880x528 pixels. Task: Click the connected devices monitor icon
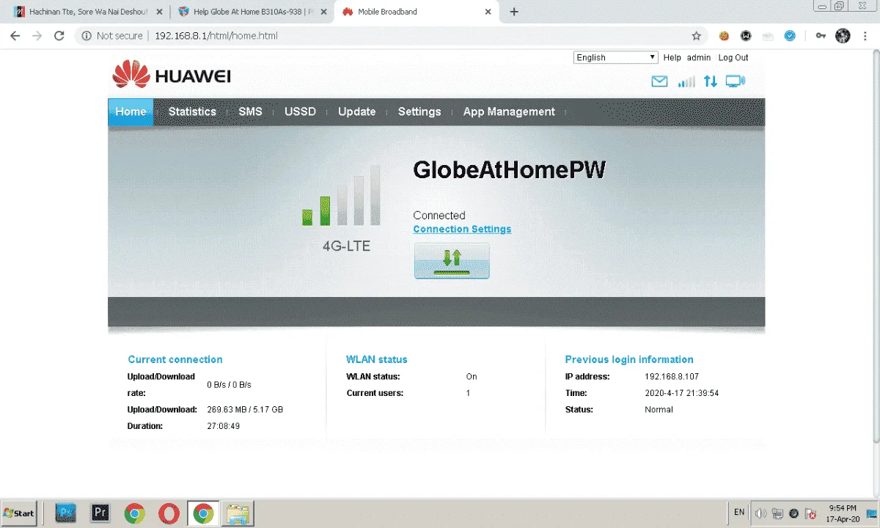click(735, 82)
